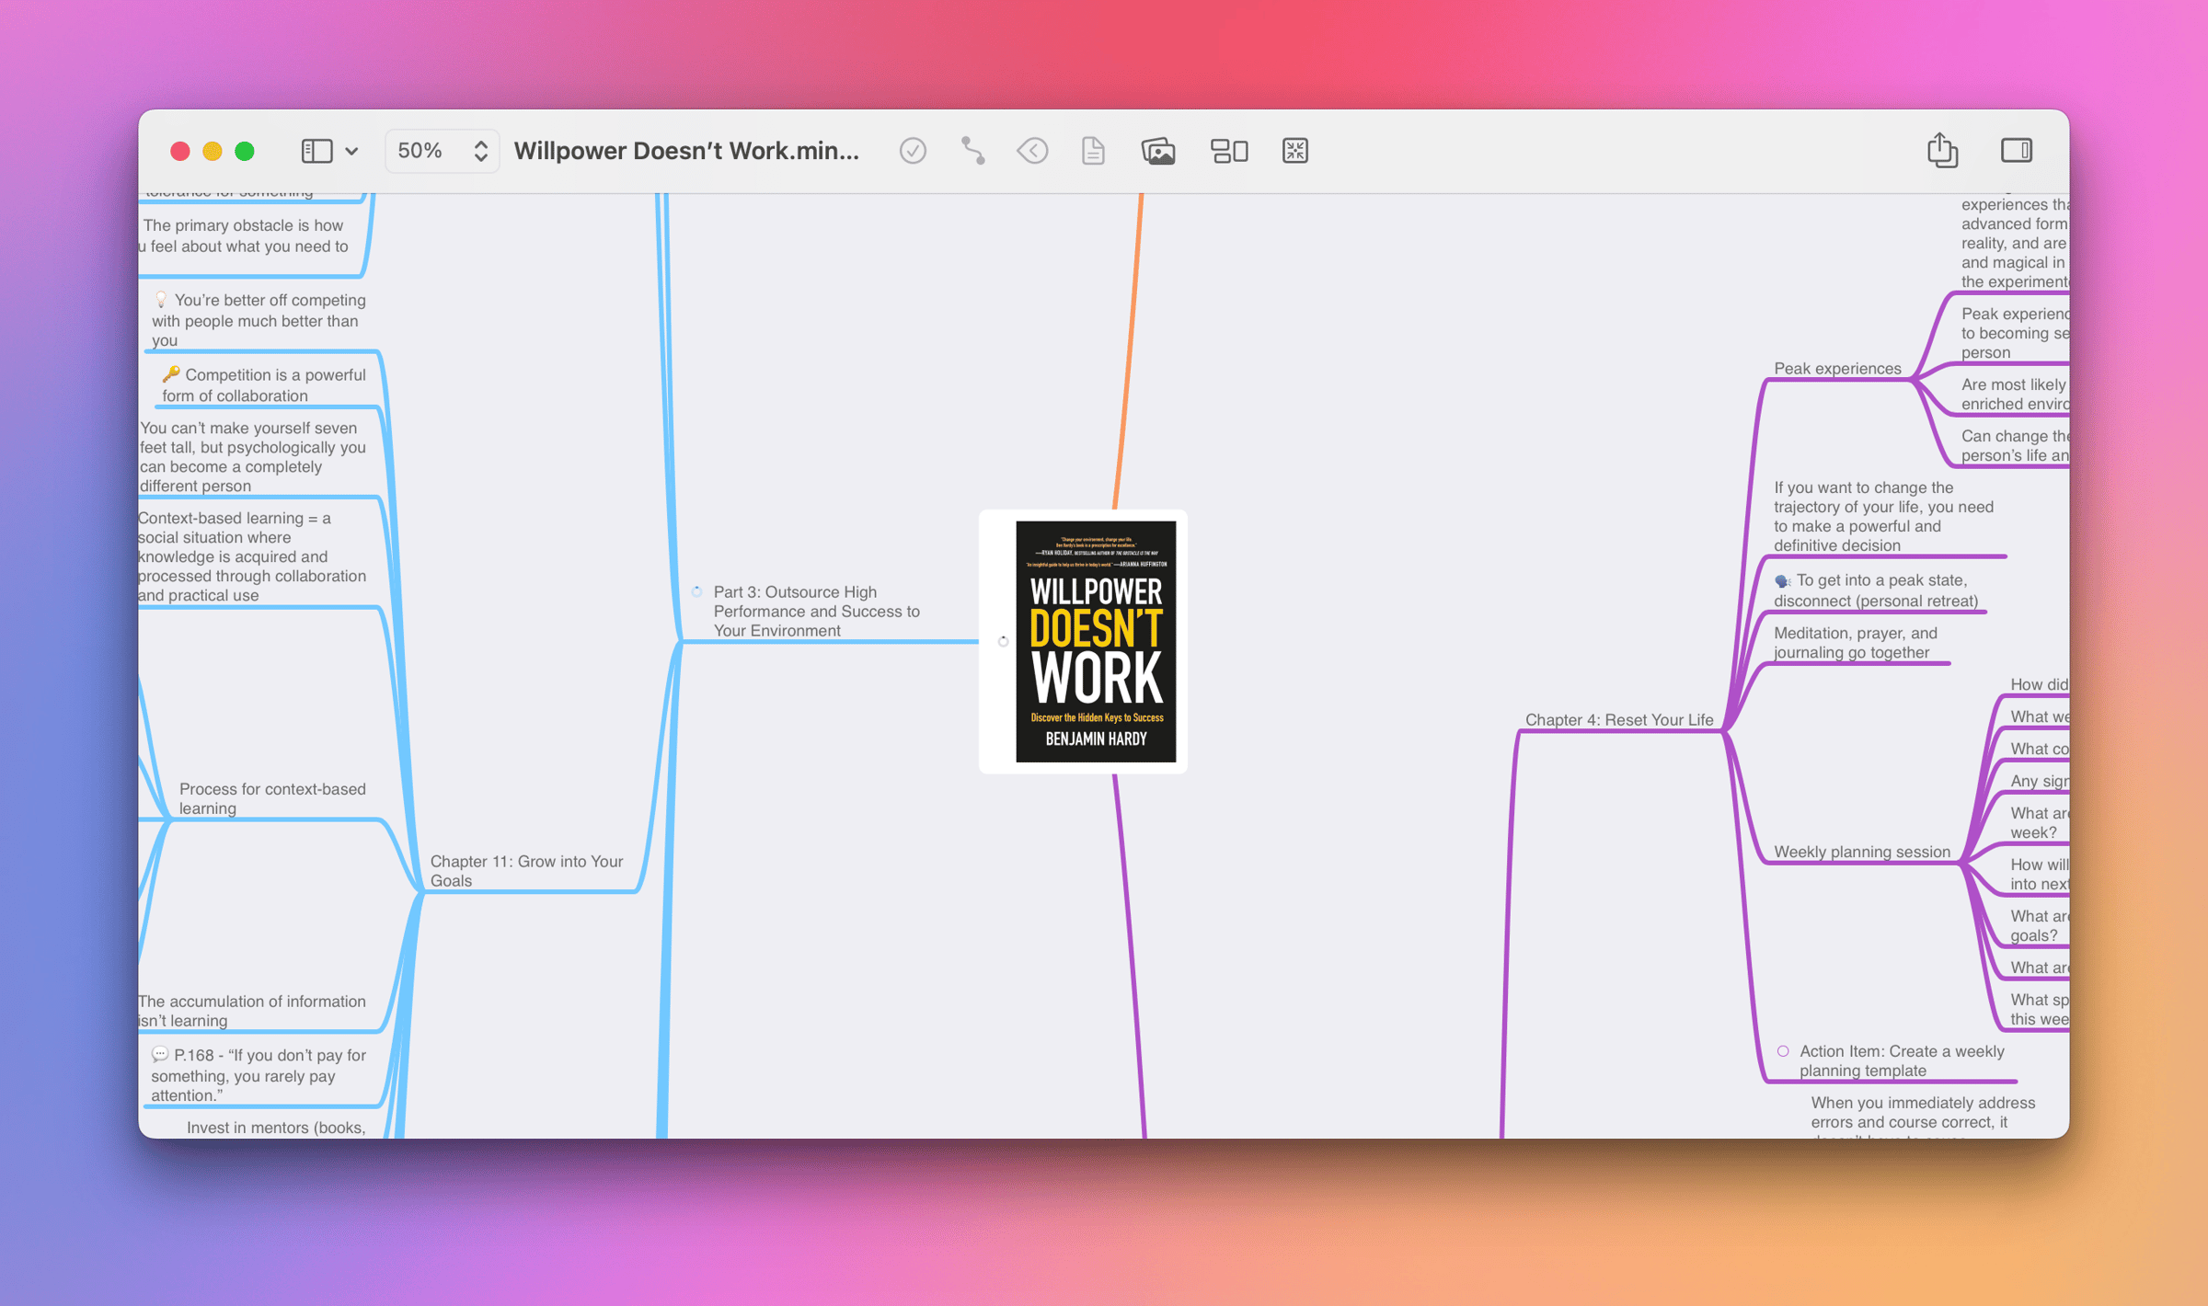The image size is (2208, 1306).
Task: Click the focus collapse arrows icon
Action: pyautogui.click(x=1295, y=151)
